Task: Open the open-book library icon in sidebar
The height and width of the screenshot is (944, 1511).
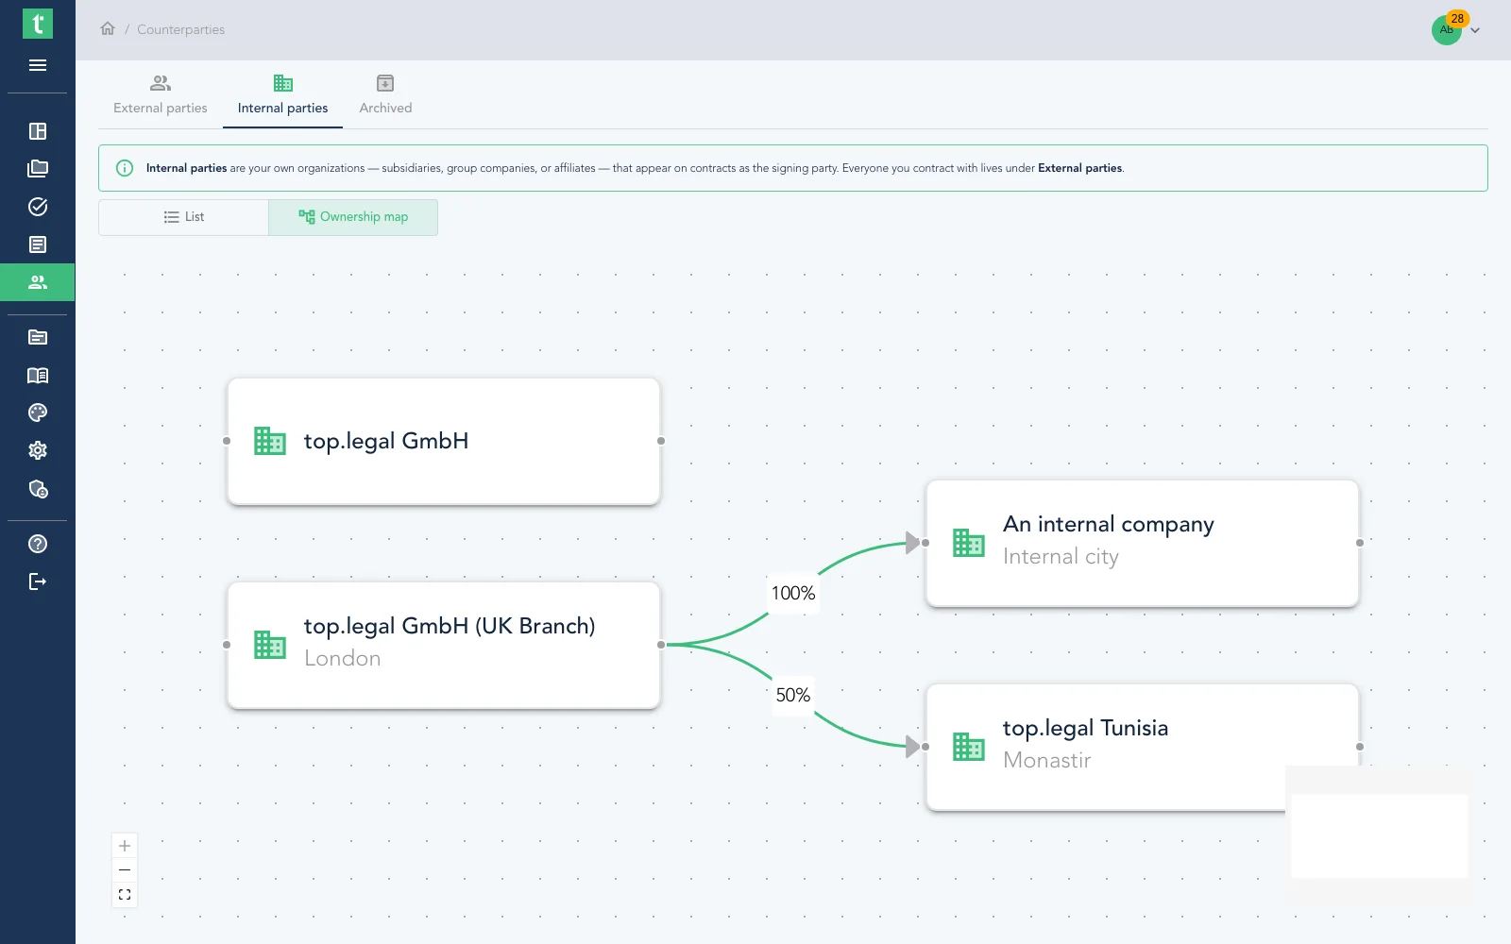Action: coord(38,375)
